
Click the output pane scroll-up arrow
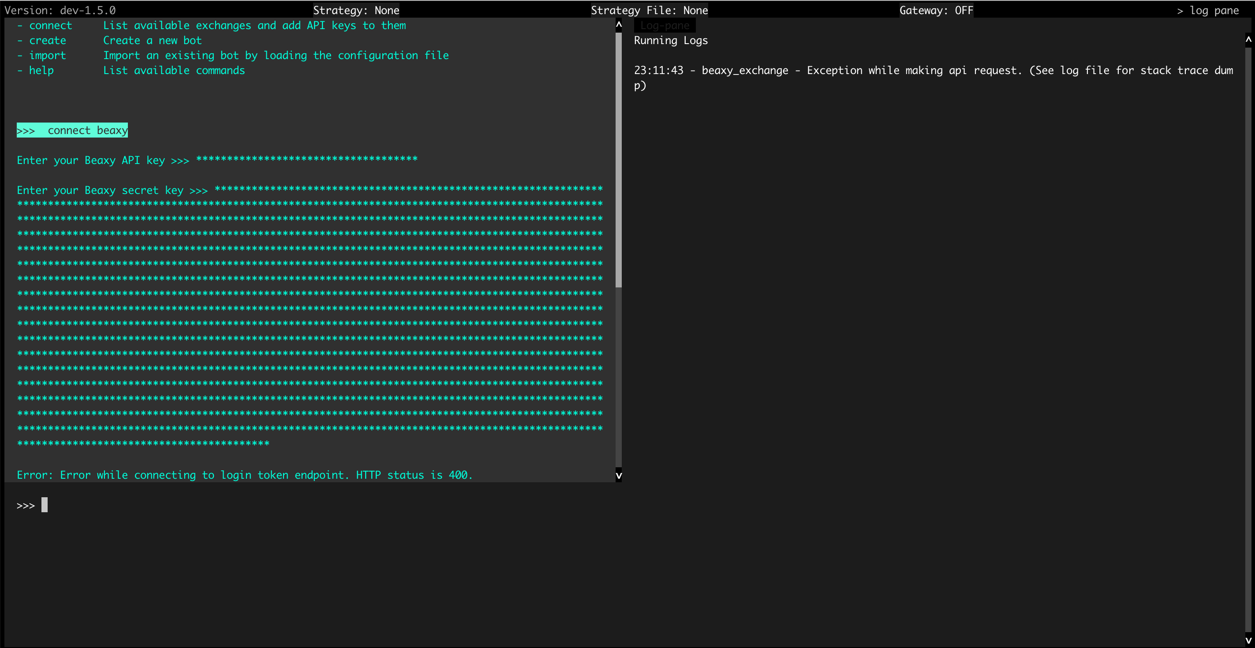[619, 25]
